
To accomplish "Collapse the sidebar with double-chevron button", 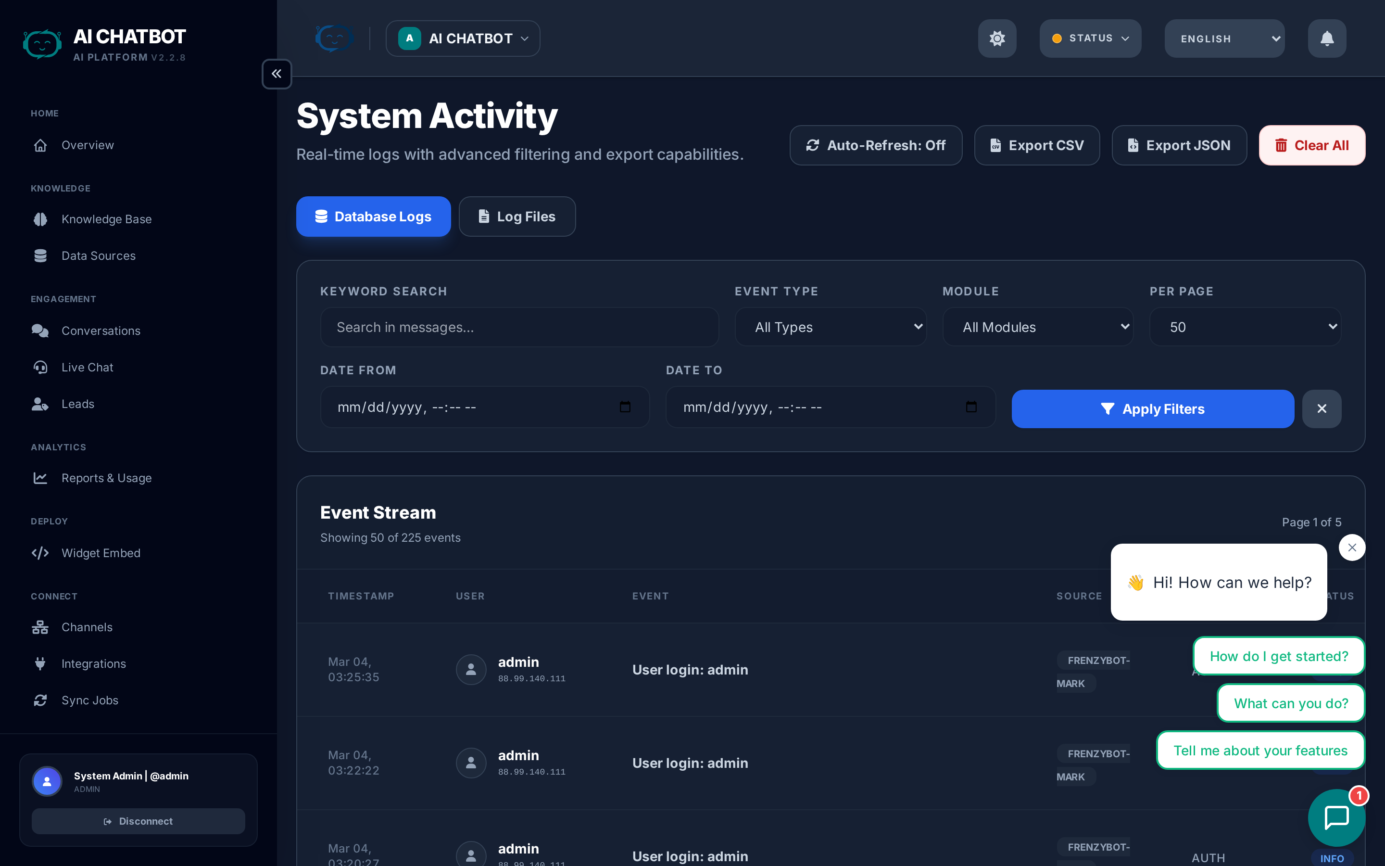I will [x=277, y=74].
